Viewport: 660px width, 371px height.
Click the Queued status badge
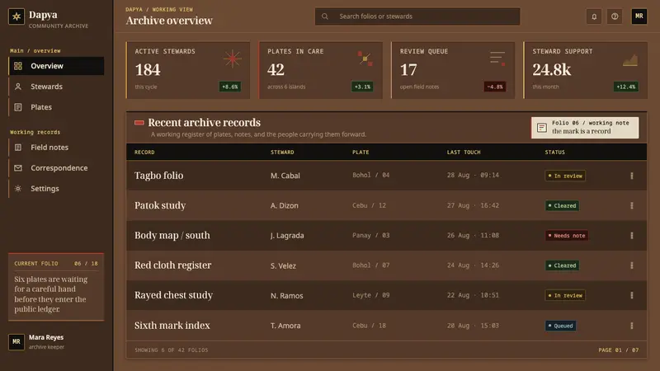coord(561,326)
